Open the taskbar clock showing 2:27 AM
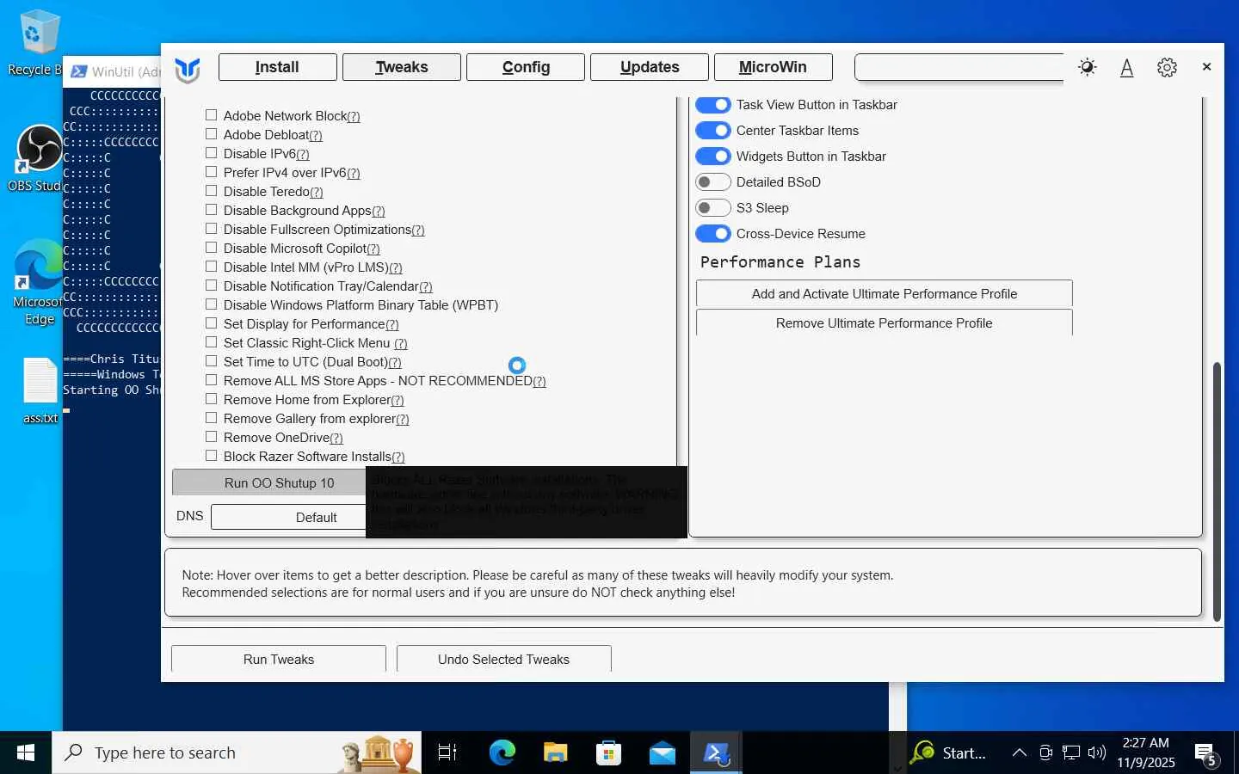1239x774 pixels. pos(1146,752)
